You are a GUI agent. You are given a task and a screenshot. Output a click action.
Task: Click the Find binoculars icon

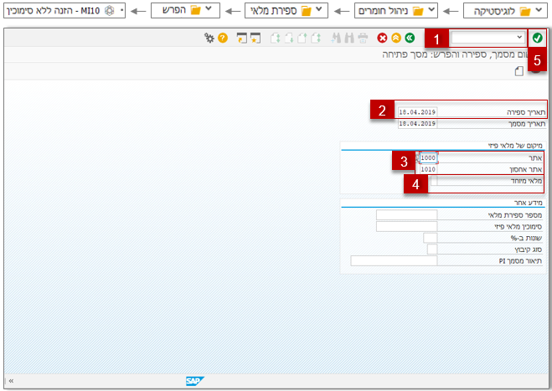pyautogui.click(x=348, y=38)
